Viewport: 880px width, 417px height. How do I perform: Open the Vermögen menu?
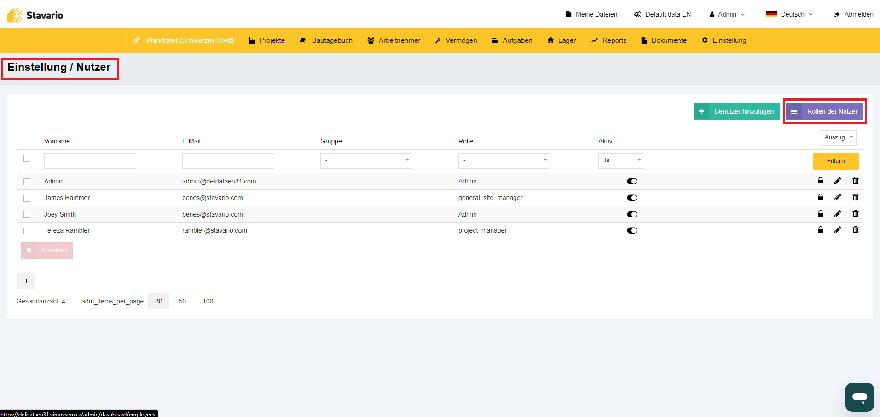(x=456, y=40)
